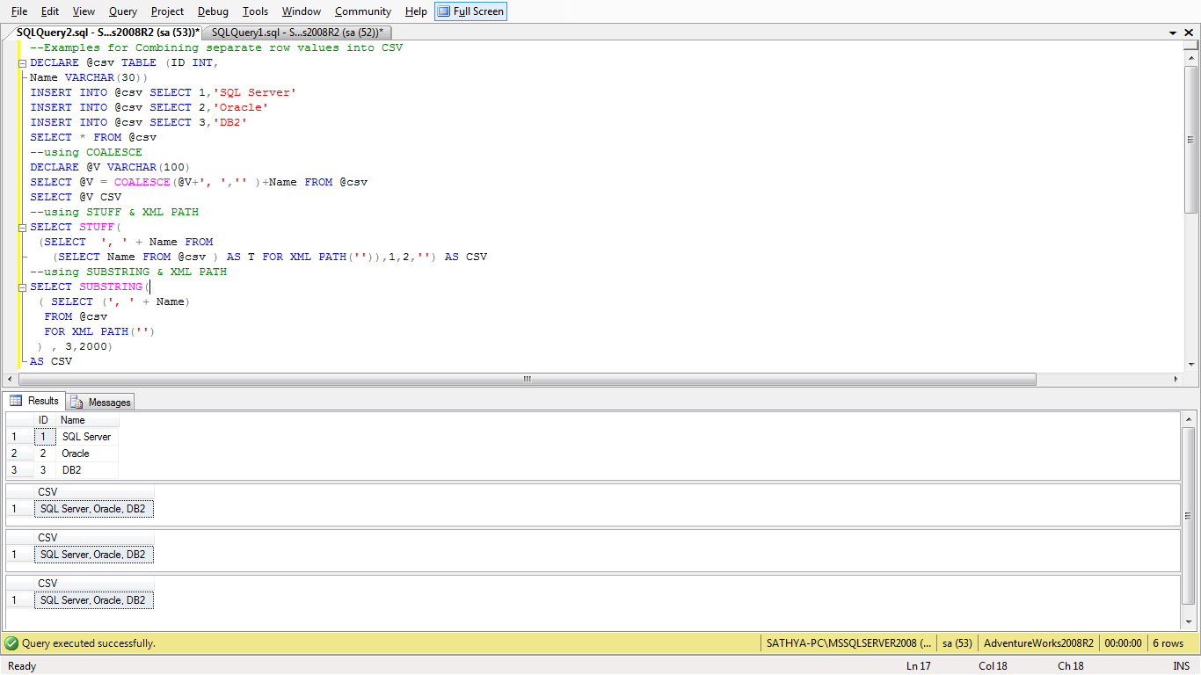Viewport: 1201px width, 675px height.
Task: Click the editor vertical scrollbar thumb
Action: point(1191,140)
